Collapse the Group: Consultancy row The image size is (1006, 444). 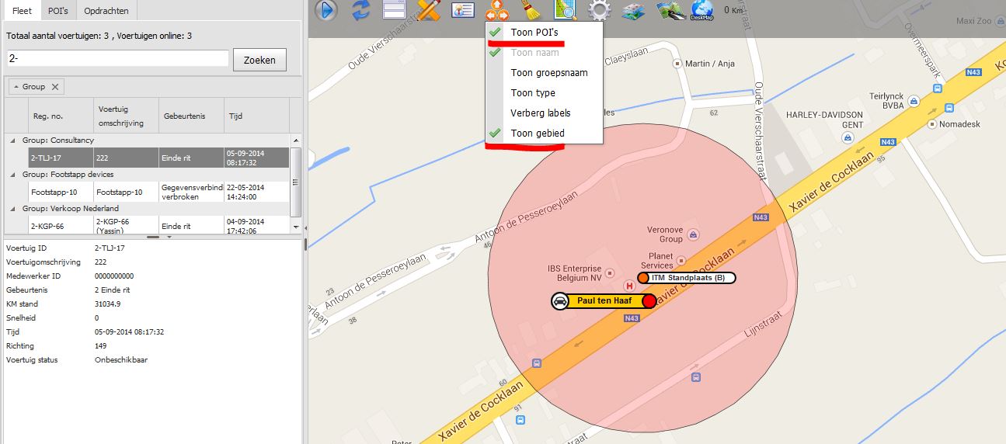(x=12, y=140)
